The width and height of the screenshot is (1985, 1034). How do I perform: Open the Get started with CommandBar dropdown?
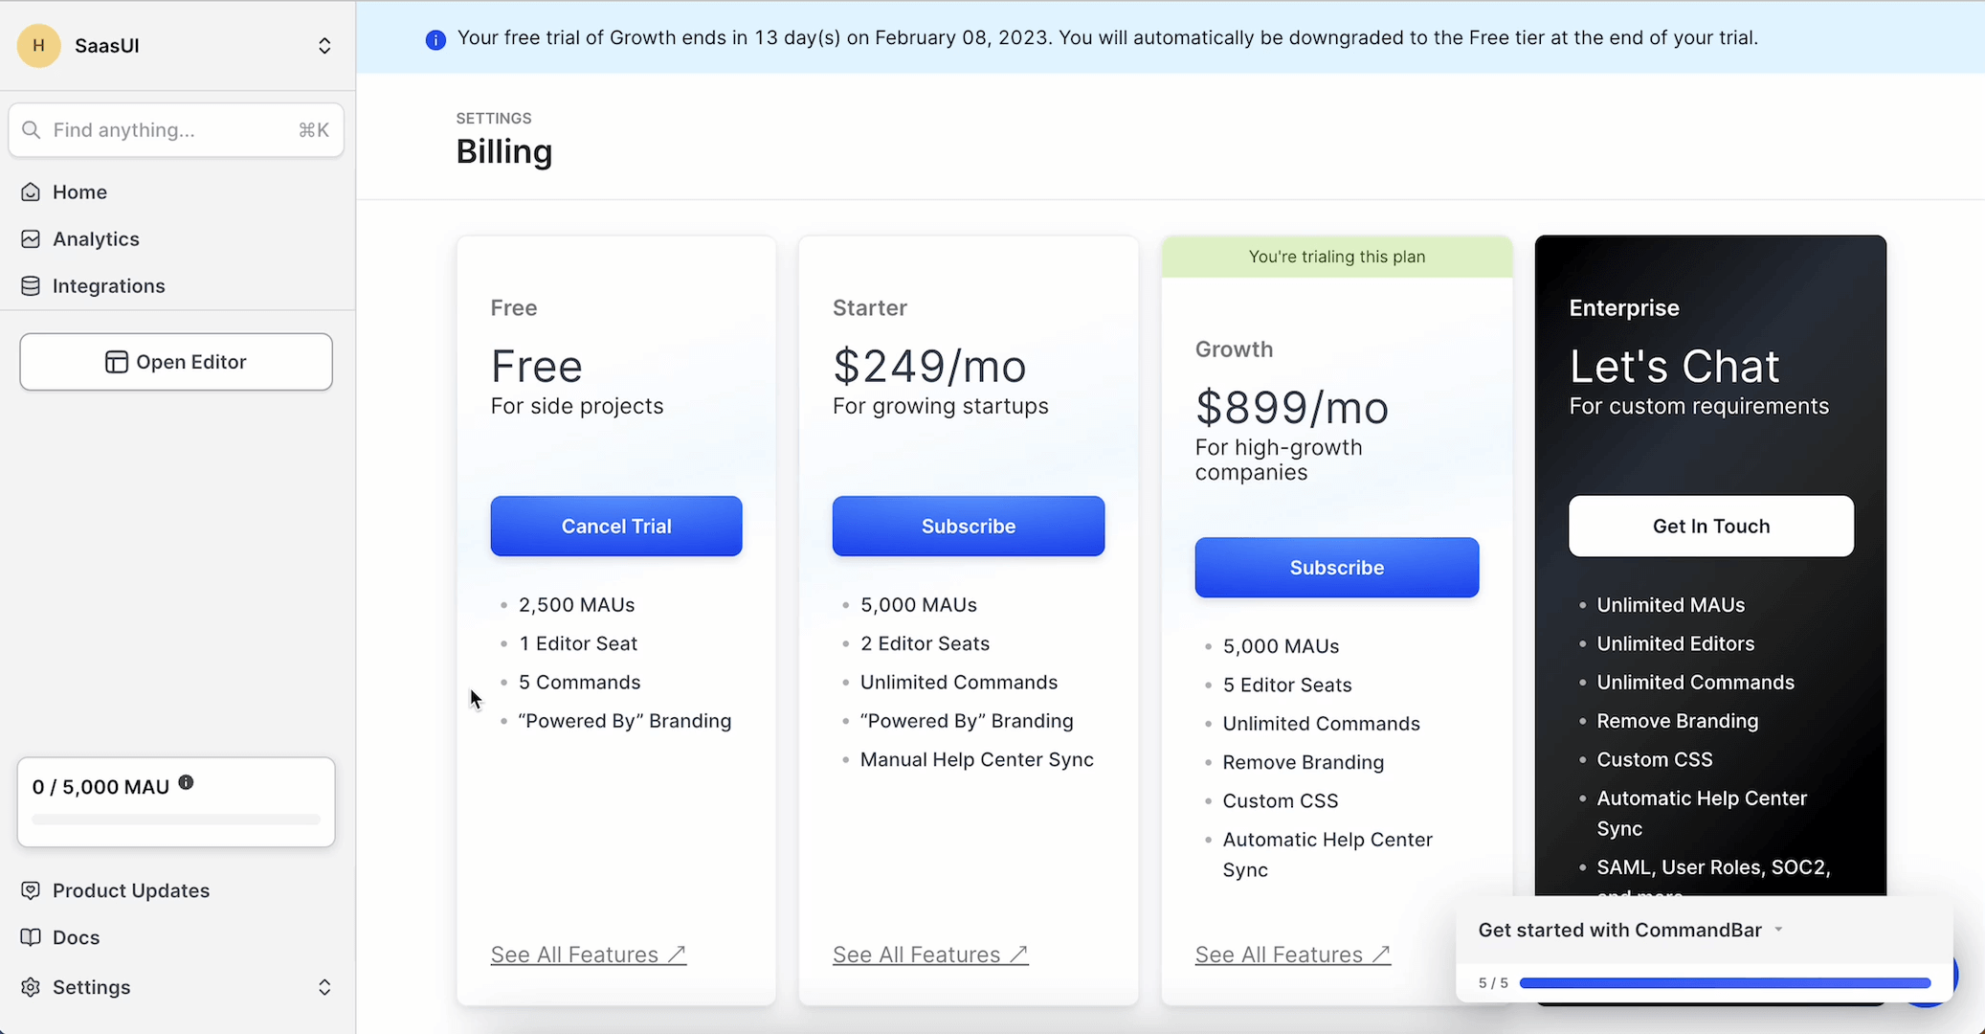(1778, 929)
